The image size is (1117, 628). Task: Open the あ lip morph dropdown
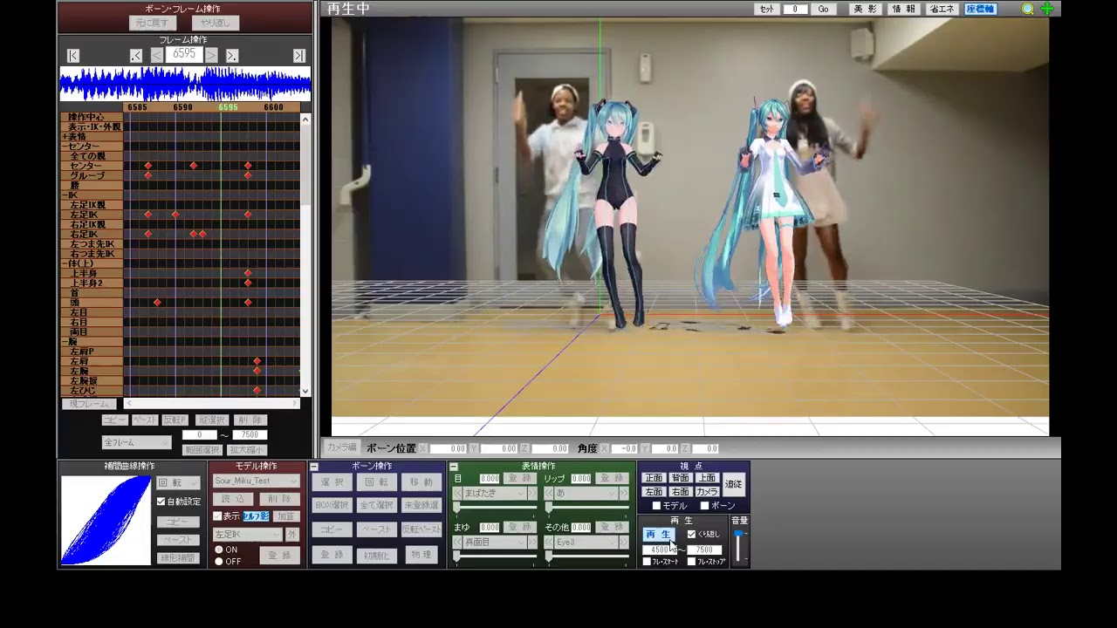[x=586, y=494]
